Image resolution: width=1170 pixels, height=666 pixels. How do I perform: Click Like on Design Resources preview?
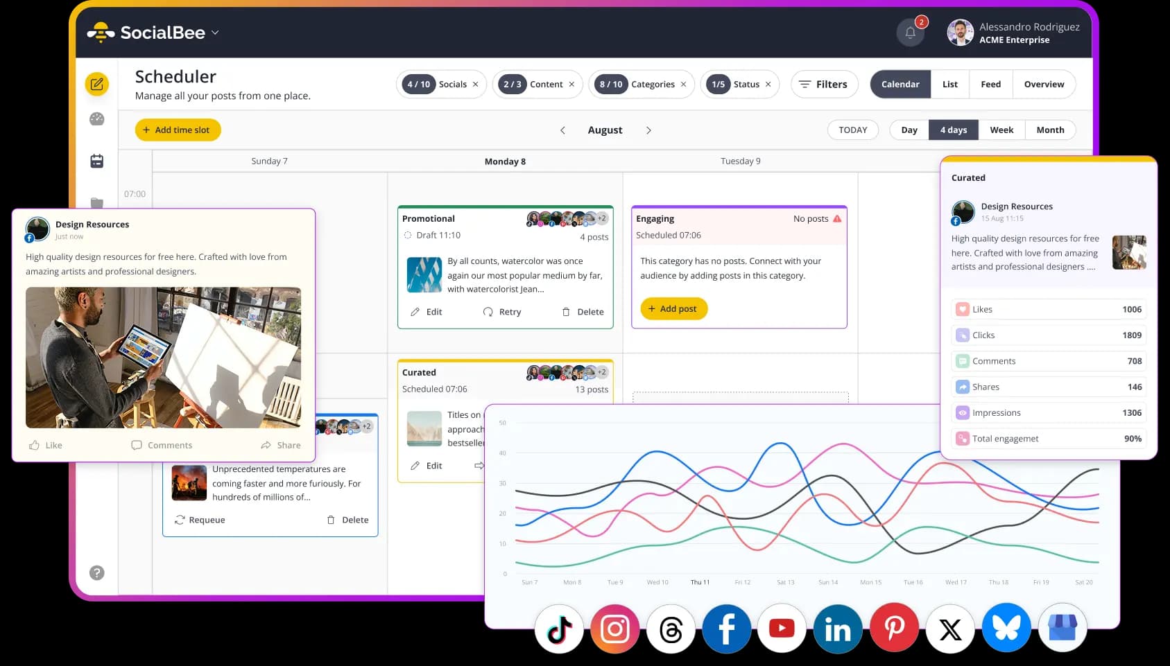click(x=46, y=446)
